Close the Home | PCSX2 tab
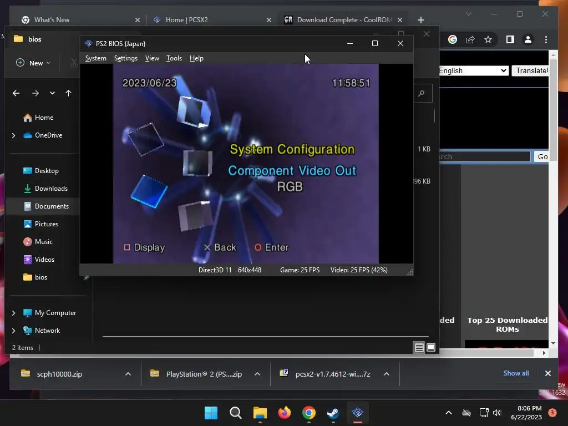This screenshot has width=568, height=426. pos(269,20)
